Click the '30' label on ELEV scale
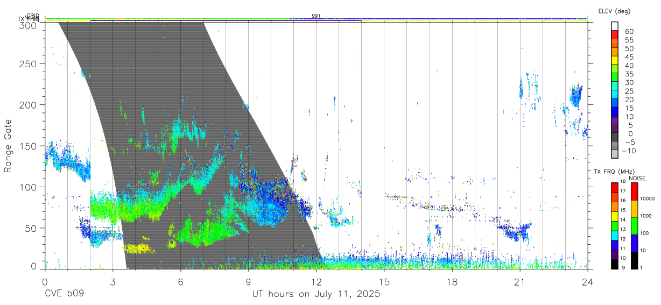The width and height of the screenshot is (661, 305). [x=628, y=82]
